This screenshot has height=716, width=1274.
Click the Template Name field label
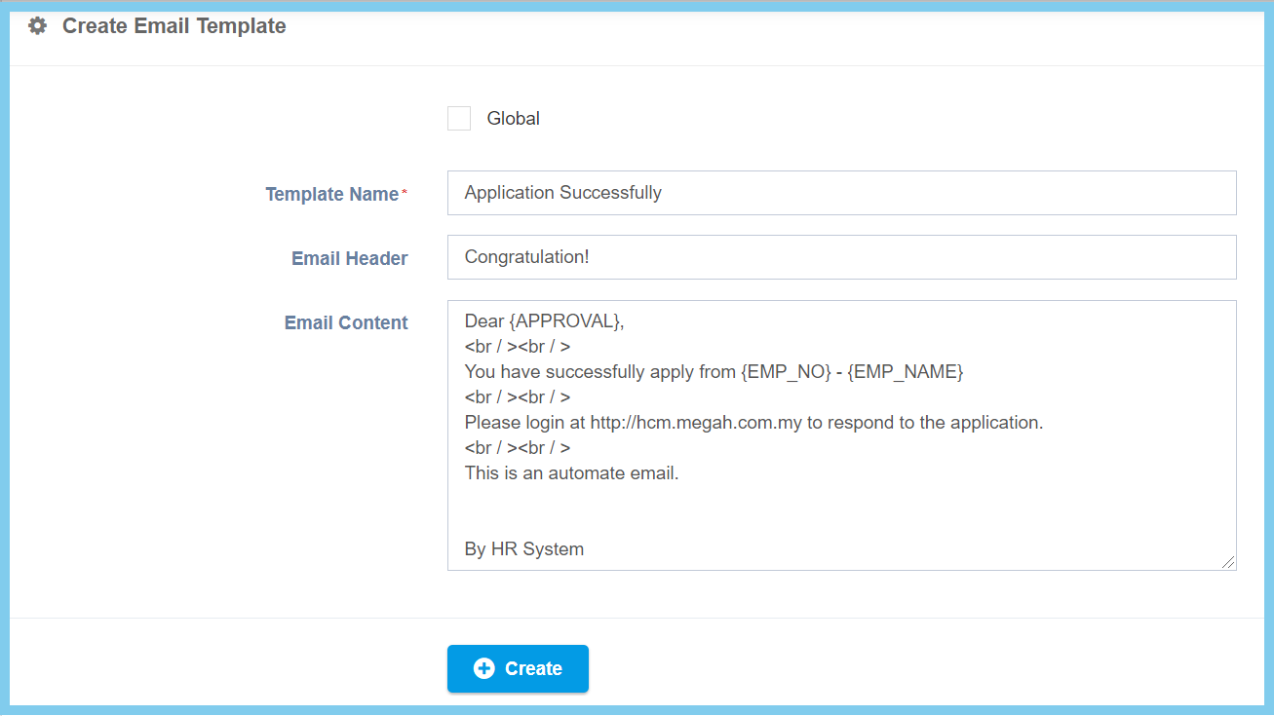331,194
